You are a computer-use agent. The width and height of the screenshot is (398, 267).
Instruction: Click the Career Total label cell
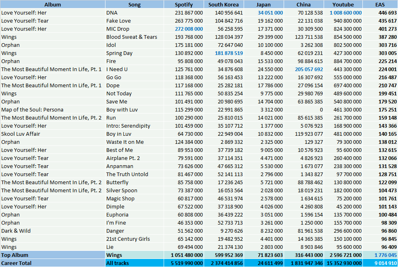click(x=53, y=263)
